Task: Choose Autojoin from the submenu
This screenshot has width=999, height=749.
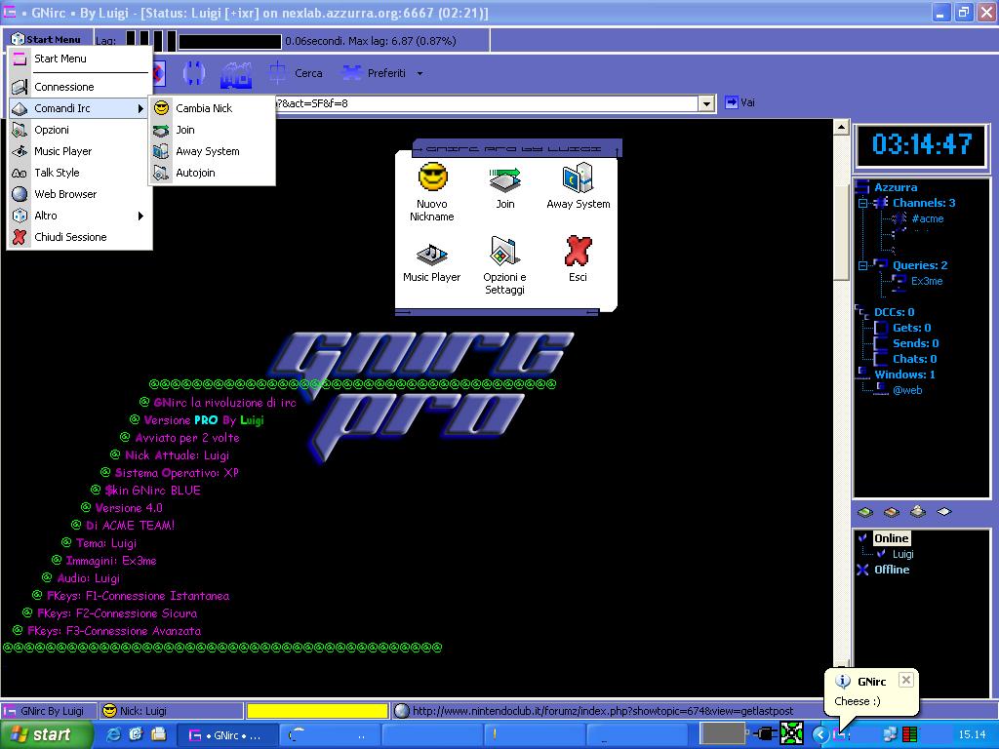Action: (195, 173)
